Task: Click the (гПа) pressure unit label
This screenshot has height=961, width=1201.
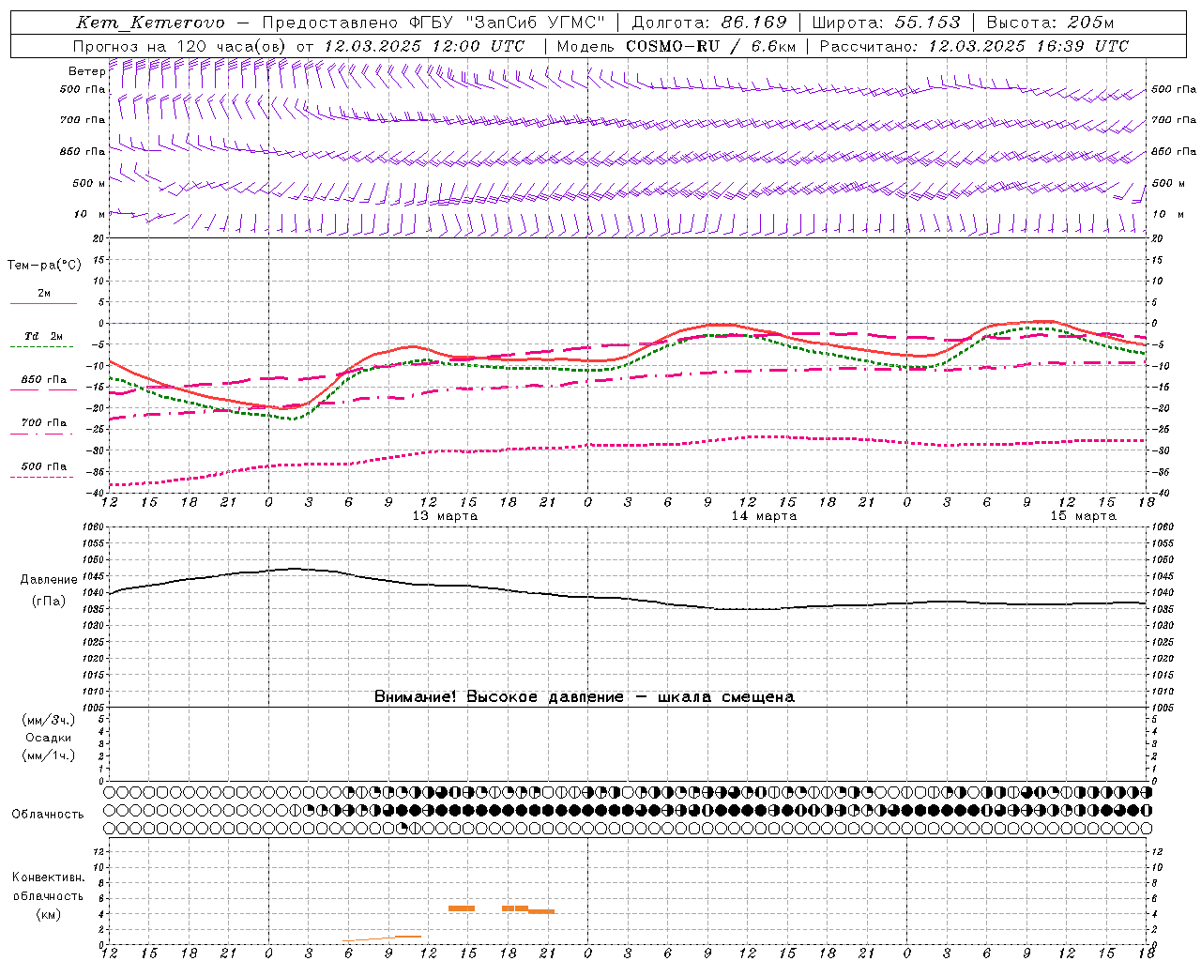Action: pyautogui.click(x=49, y=602)
